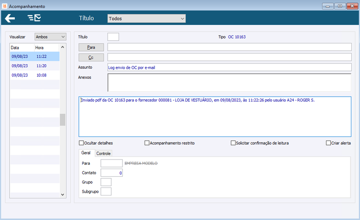Enable the Ocultar detalhes checkbox

[81, 143]
